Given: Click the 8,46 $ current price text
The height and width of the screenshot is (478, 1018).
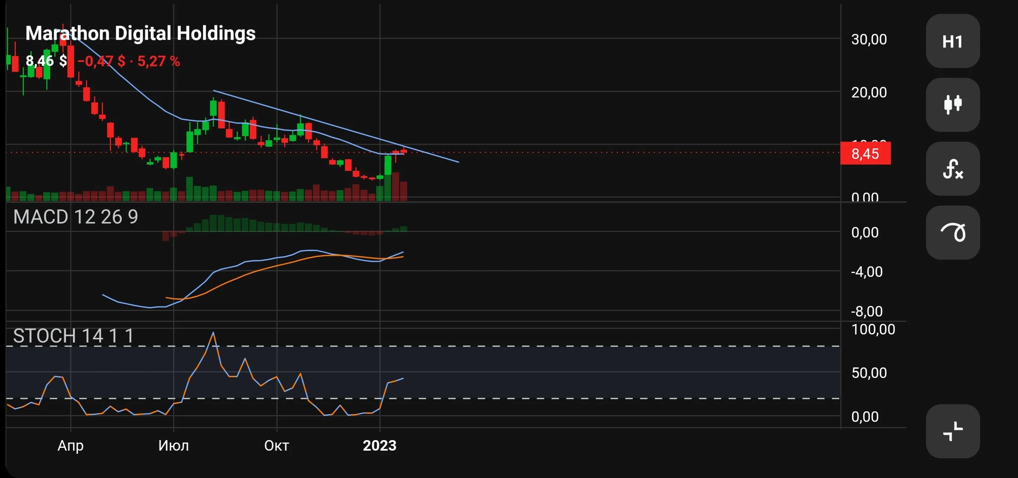Looking at the screenshot, I should [x=46, y=61].
